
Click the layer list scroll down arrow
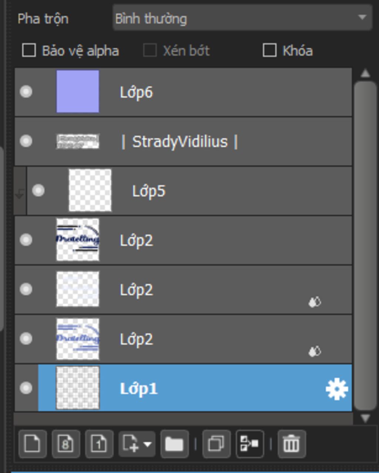pos(365,419)
